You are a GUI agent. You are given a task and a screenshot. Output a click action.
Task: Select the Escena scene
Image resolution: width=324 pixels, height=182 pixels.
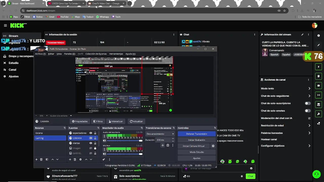50,133
